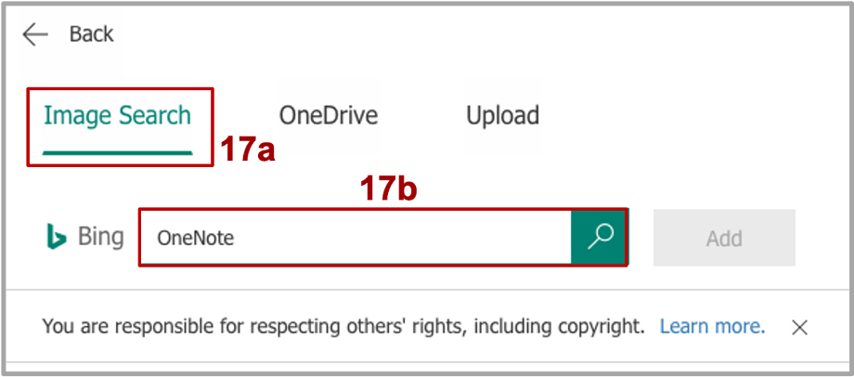Click the magnifying glass search icon
The height and width of the screenshot is (377, 854).
coord(600,238)
